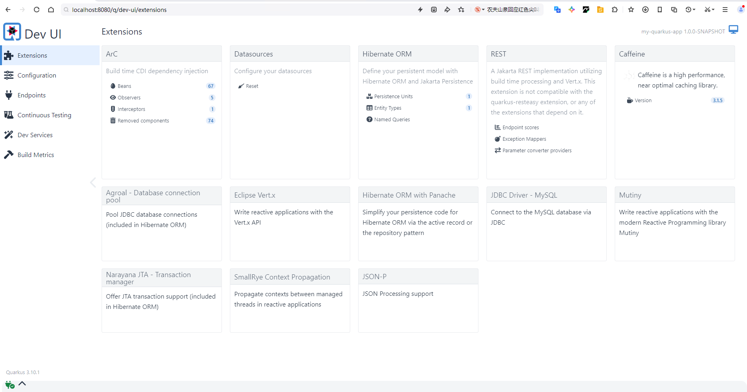Open Dev Services page

click(50, 135)
